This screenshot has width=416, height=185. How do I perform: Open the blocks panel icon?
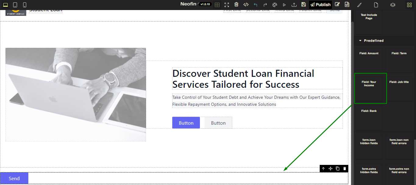pos(409,5)
